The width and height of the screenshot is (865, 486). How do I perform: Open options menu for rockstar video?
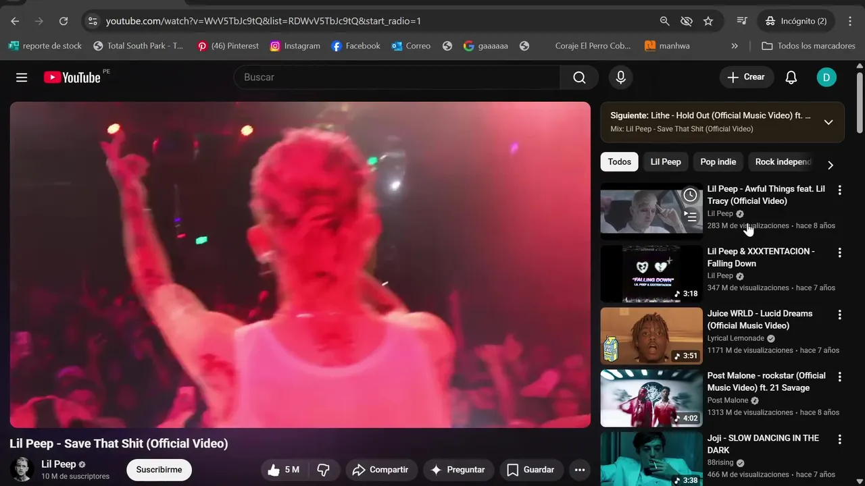(x=840, y=377)
